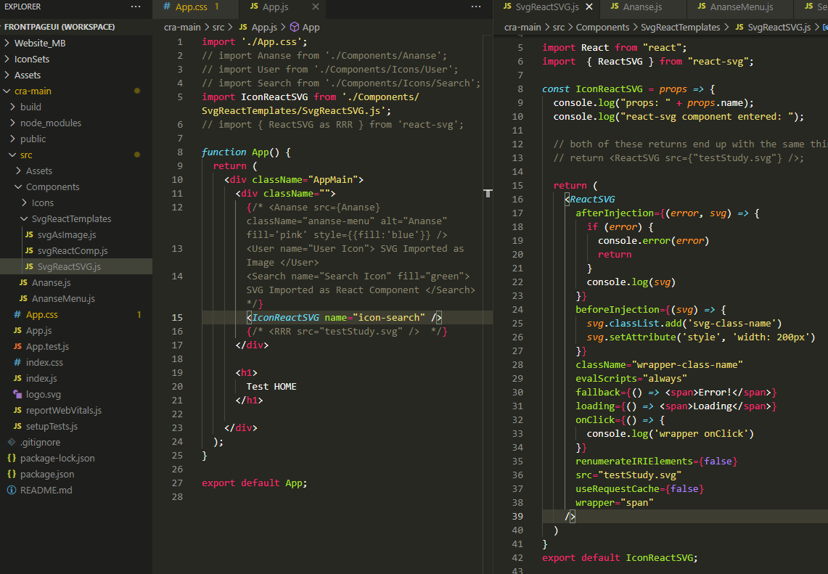The width and height of the screenshot is (828, 574).
Task: Switch to AnanseMenu.js tab
Action: click(x=742, y=7)
